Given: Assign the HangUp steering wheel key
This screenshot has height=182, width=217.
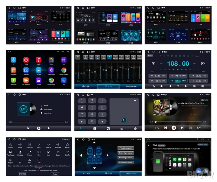Looking at the screenshot, I should (20, 153).
